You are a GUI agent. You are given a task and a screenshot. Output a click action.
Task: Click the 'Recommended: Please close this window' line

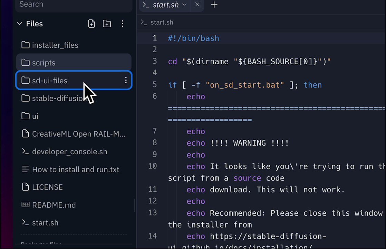[284, 213]
